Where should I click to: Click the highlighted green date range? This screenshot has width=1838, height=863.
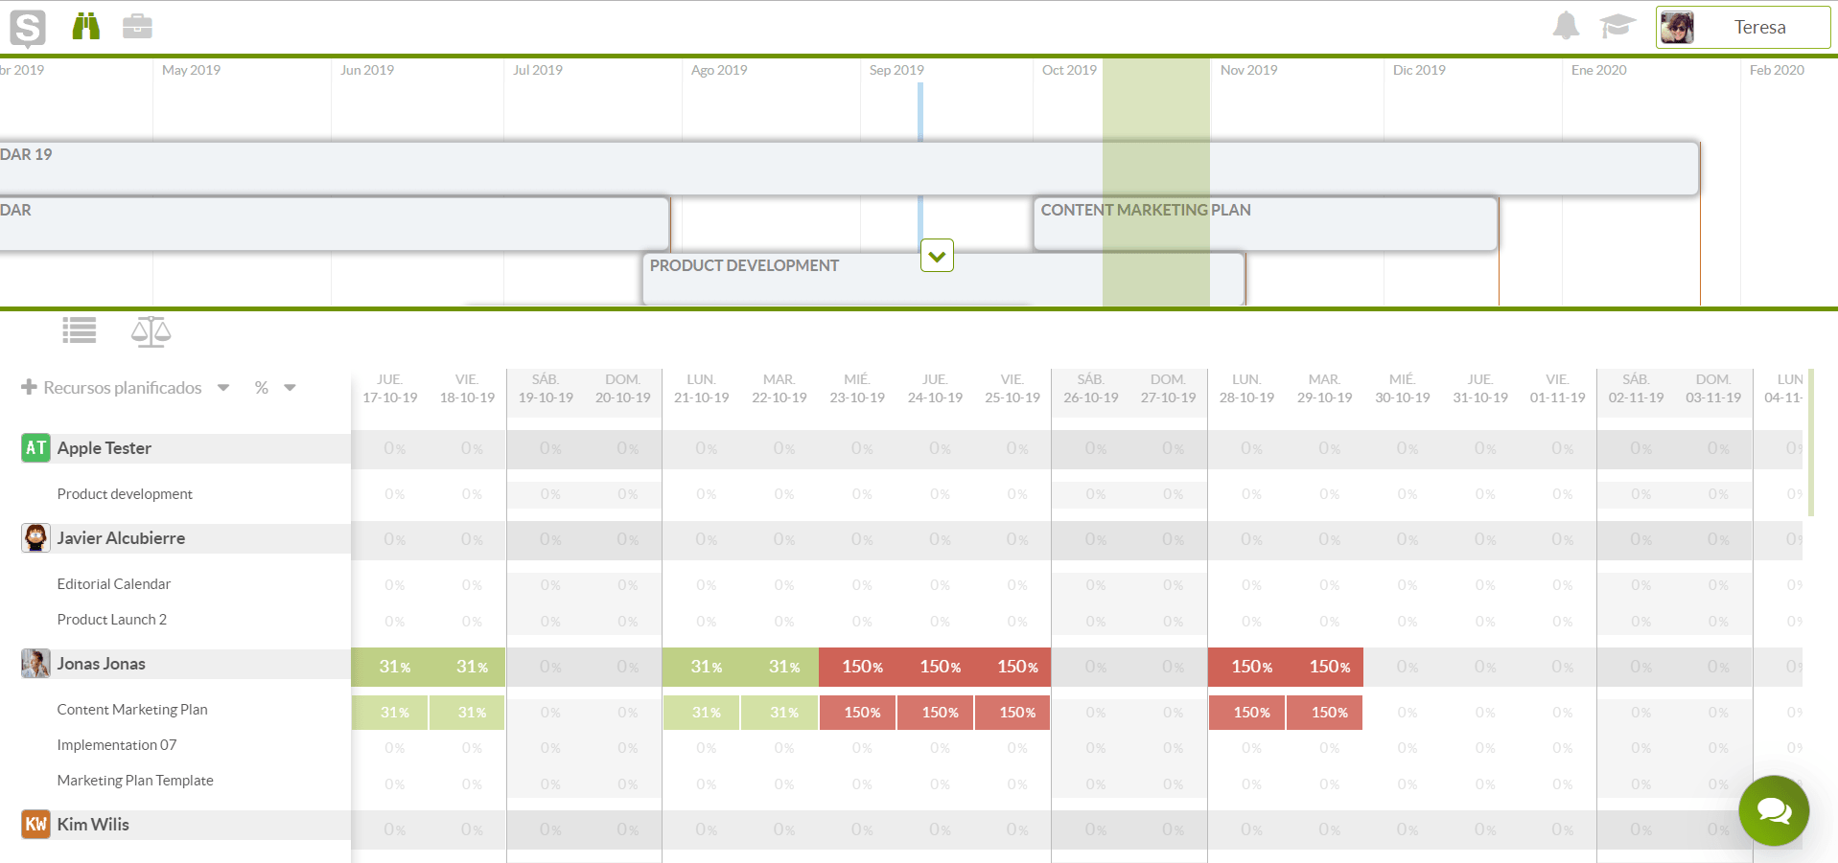tap(1155, 182)
